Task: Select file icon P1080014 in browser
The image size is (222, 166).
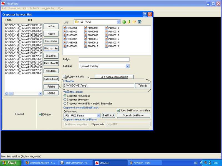Action: (107, 32)
